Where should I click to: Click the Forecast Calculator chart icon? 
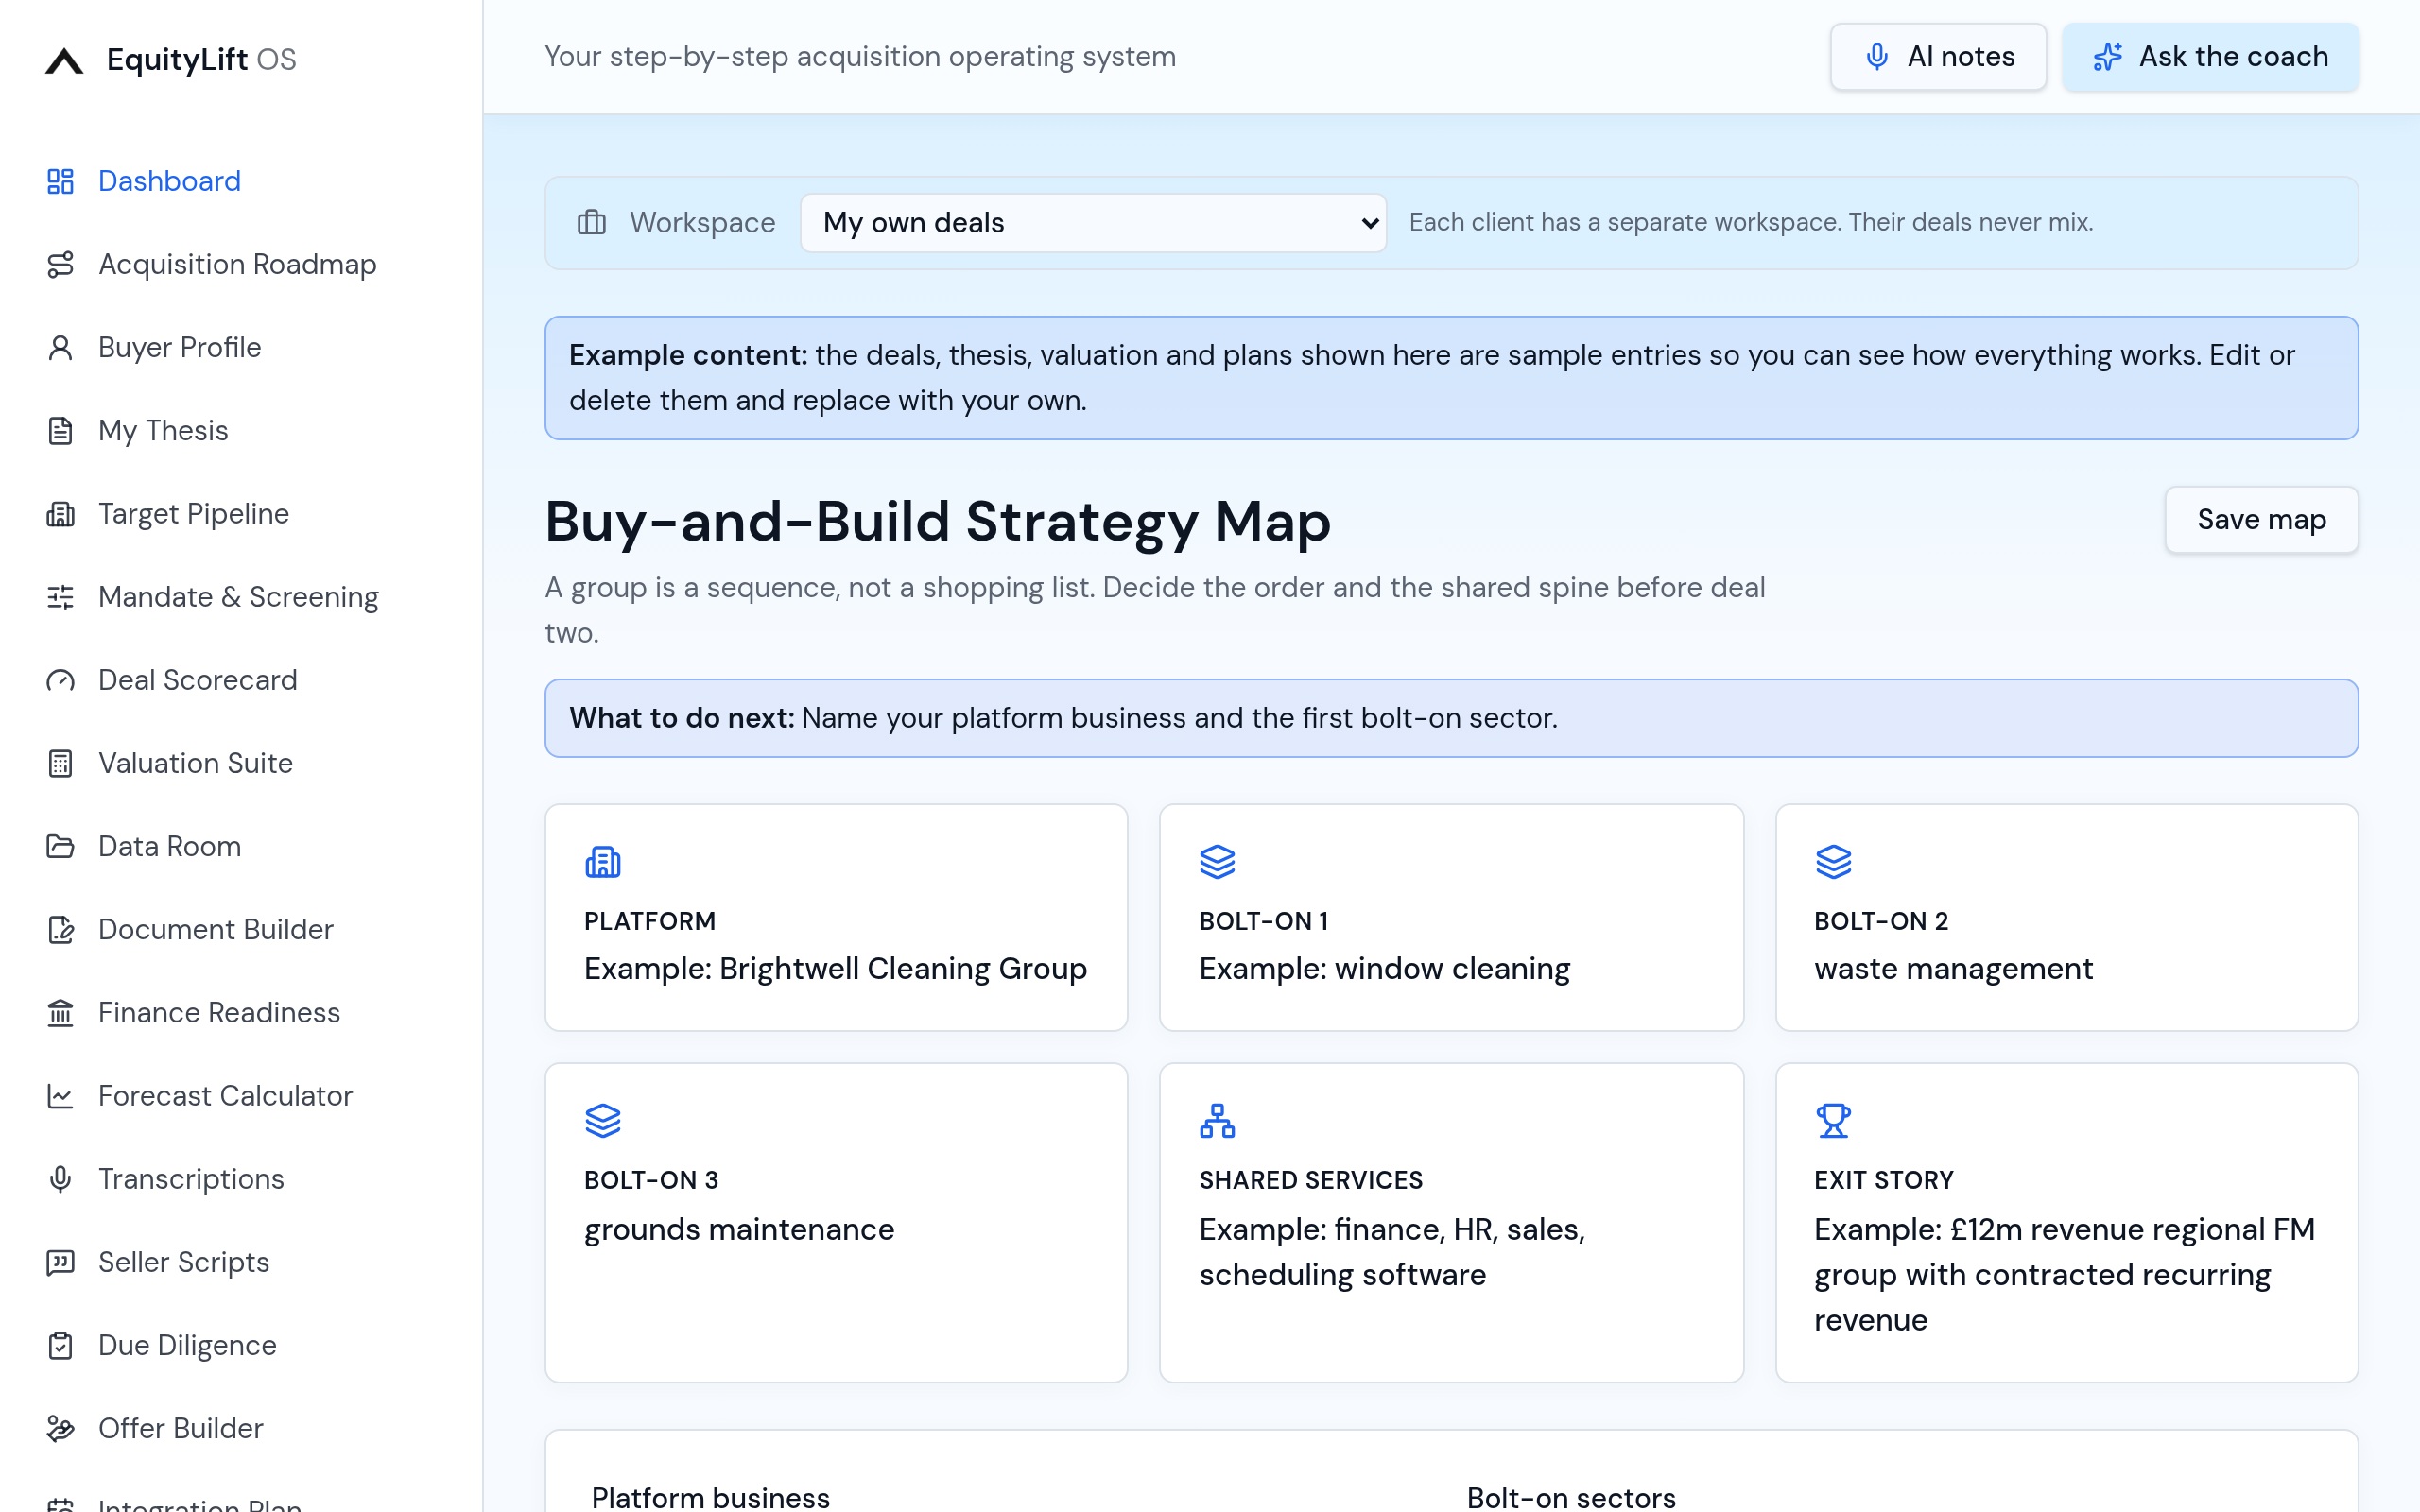[60, 1096]
